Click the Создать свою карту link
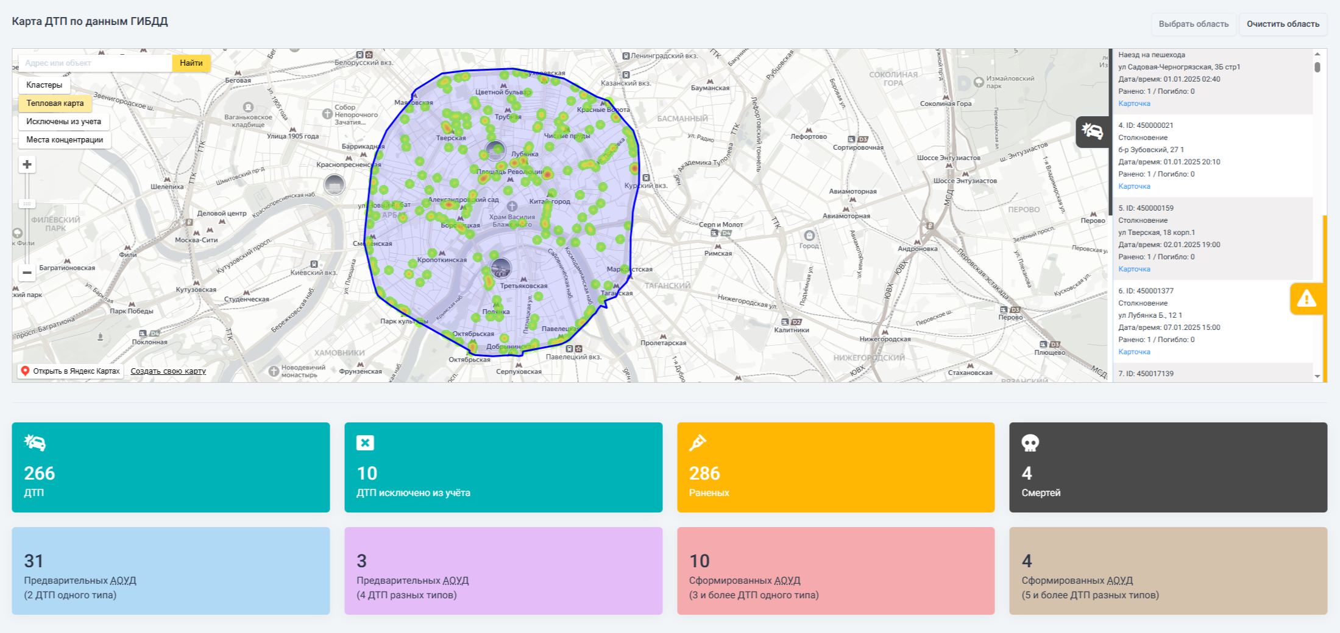The image size is (1340, 633). tap(168, 371)
